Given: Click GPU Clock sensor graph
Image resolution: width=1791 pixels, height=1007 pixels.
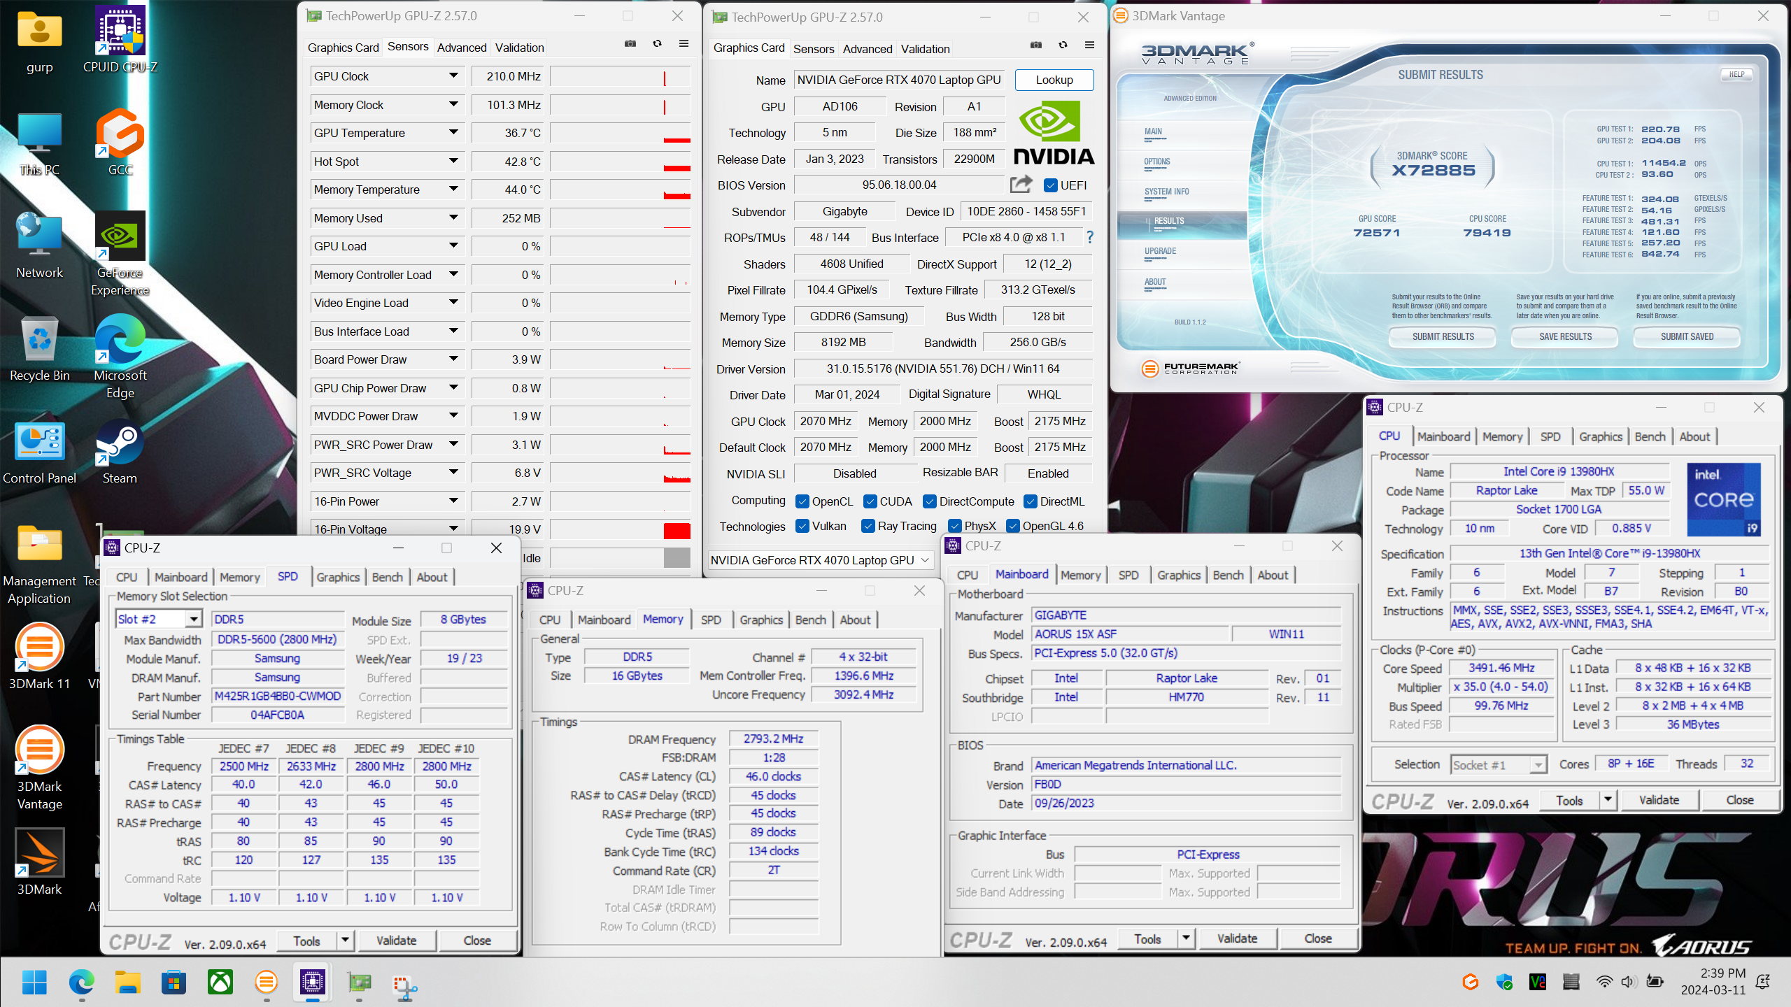Looking at the screenshot, I should click(x=620, y=76).
